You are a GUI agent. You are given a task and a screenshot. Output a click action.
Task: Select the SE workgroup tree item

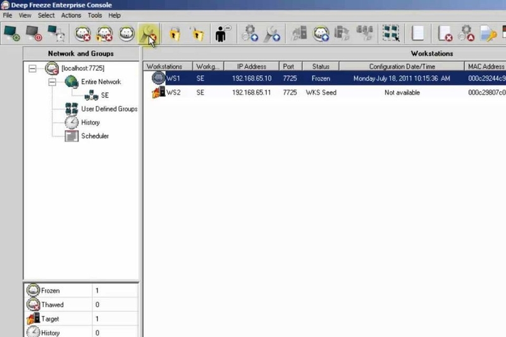105,95
